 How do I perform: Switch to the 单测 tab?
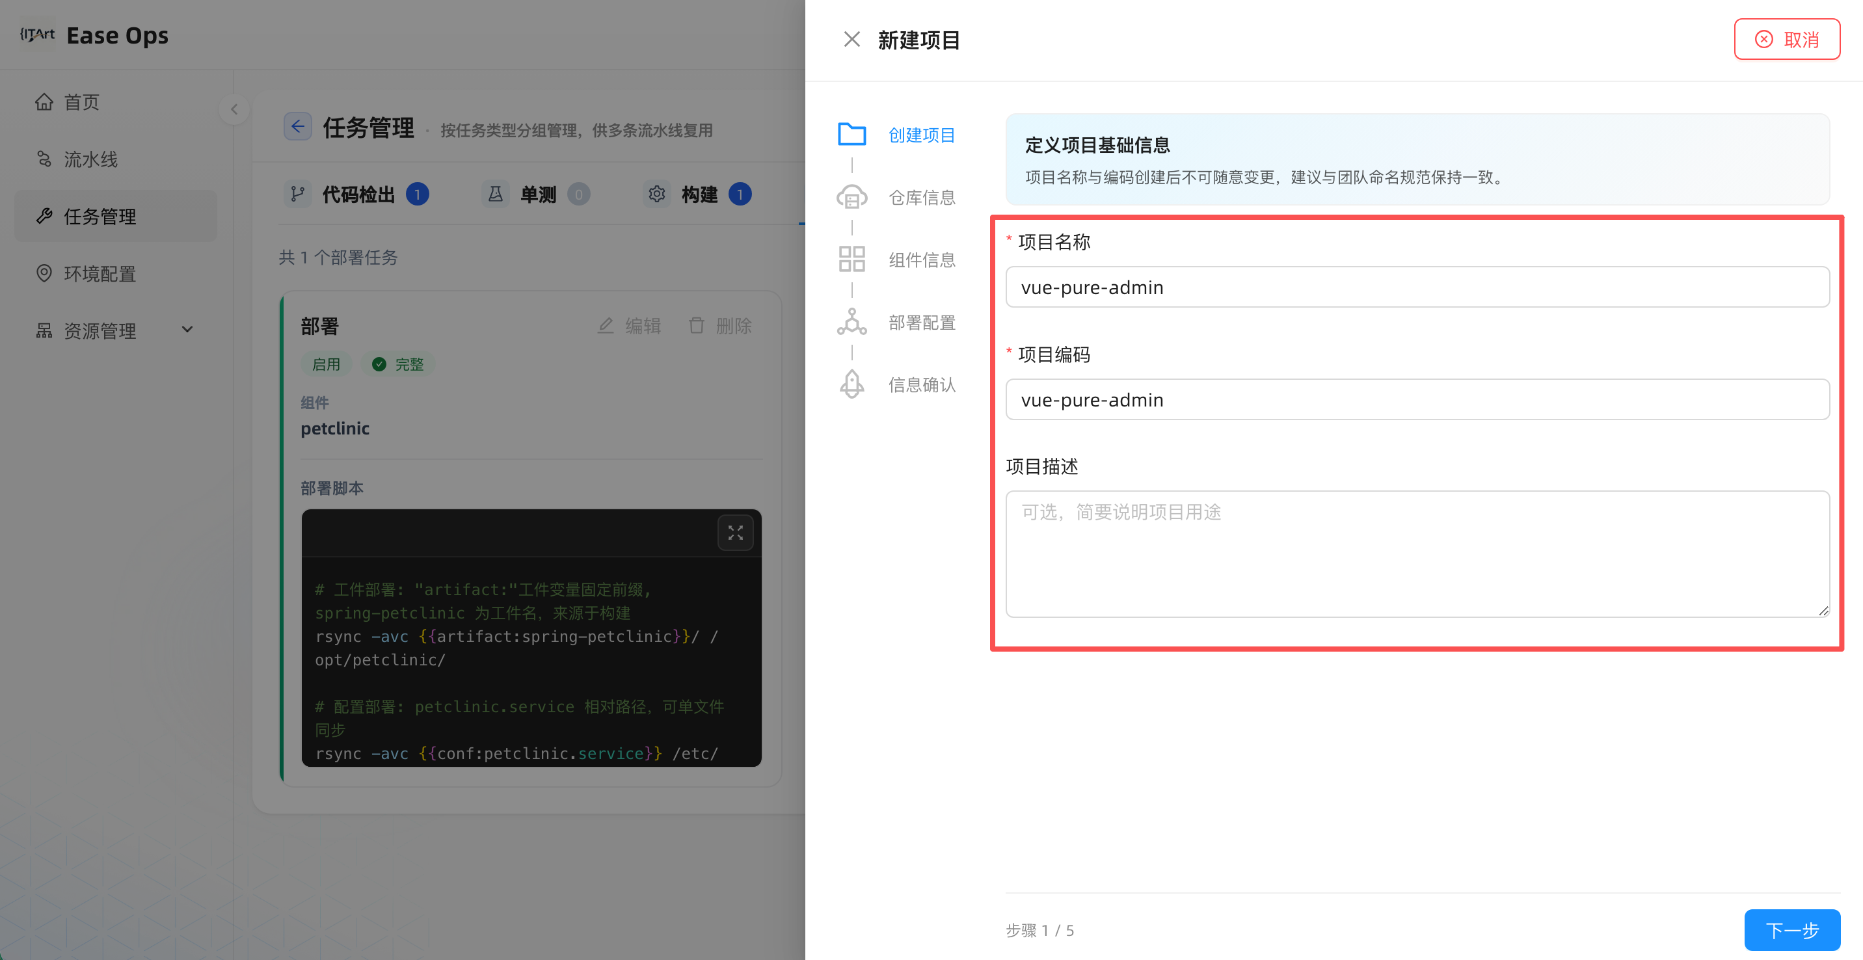pyautogui.click(x=536, y=194)
